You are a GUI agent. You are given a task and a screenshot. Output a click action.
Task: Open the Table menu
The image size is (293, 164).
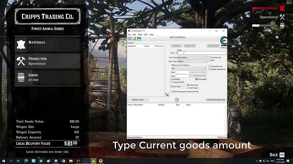[140, 35]
